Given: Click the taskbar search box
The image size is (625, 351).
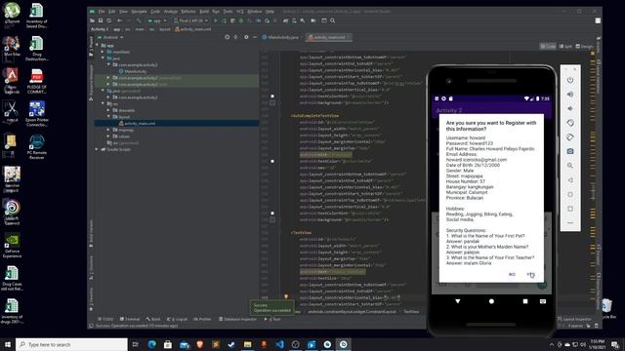Looking at the screenshot, I should click(x=71, y=344).
